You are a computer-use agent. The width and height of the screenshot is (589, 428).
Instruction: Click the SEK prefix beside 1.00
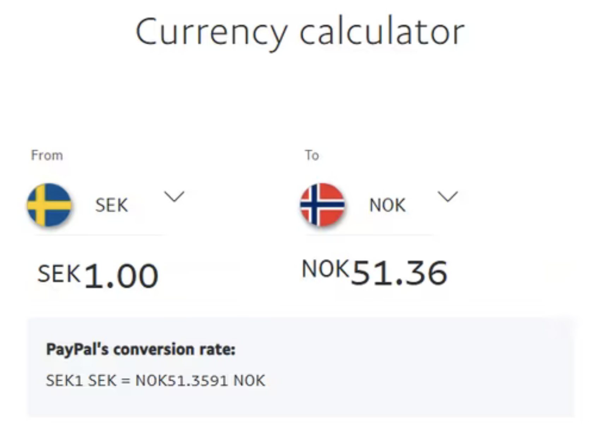point(59,274)
